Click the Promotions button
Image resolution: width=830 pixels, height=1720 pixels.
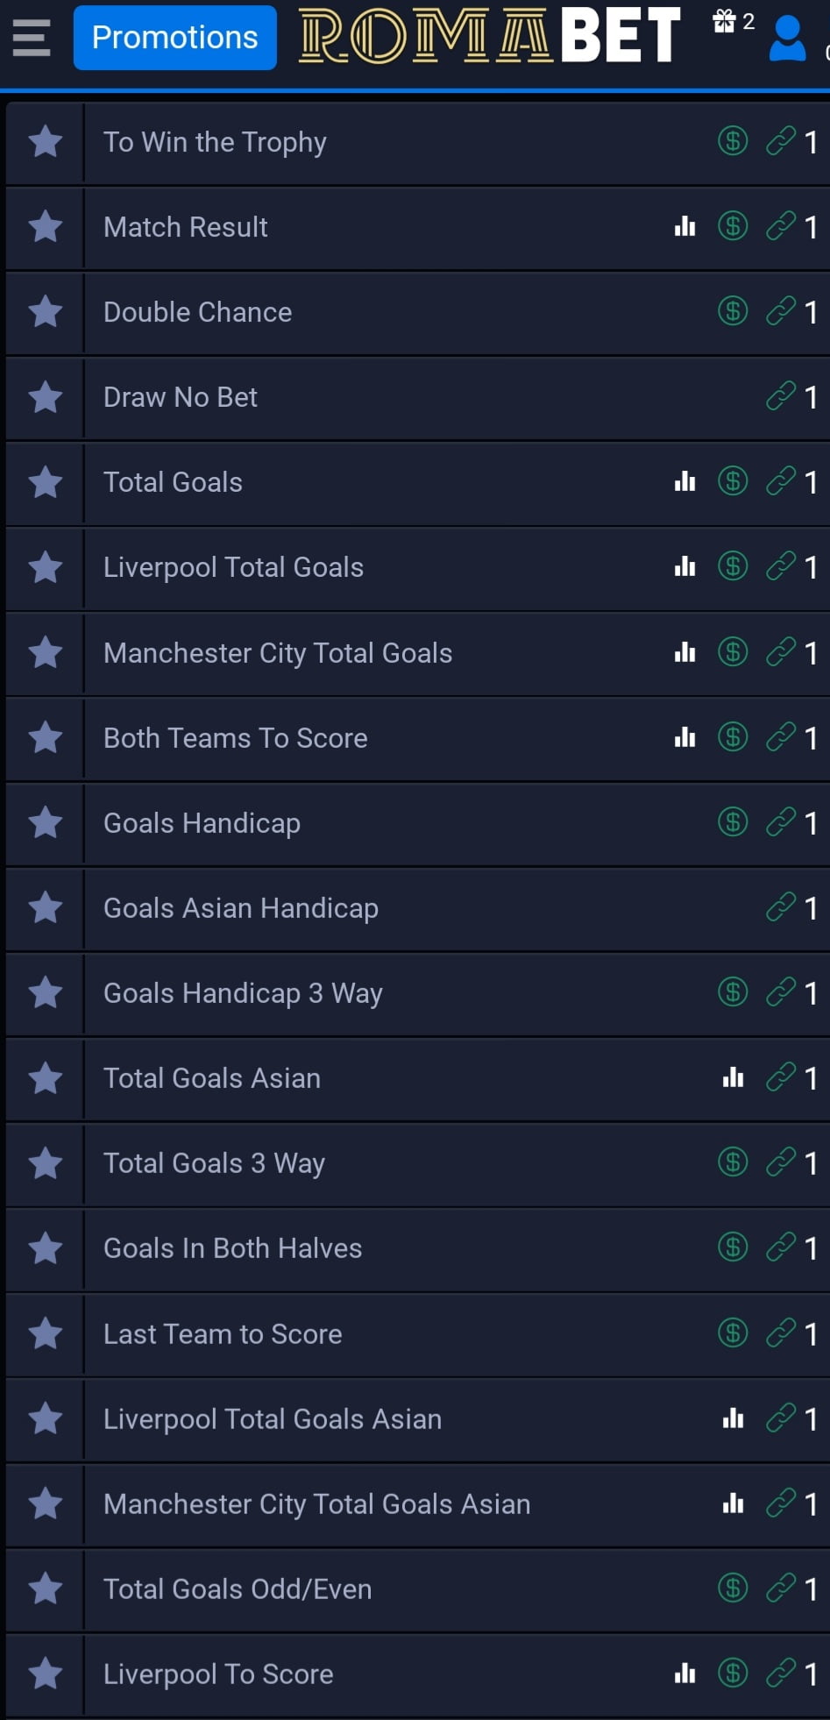[174, 38]
